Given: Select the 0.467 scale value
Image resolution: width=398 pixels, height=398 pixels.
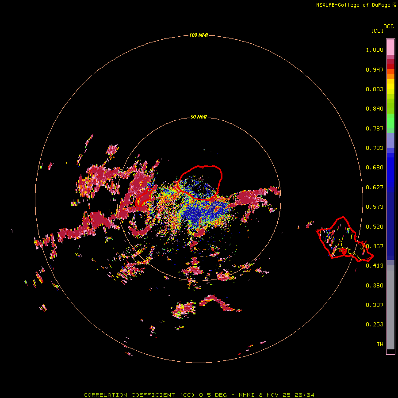Looking at the screenshot, I should [375, 246].
